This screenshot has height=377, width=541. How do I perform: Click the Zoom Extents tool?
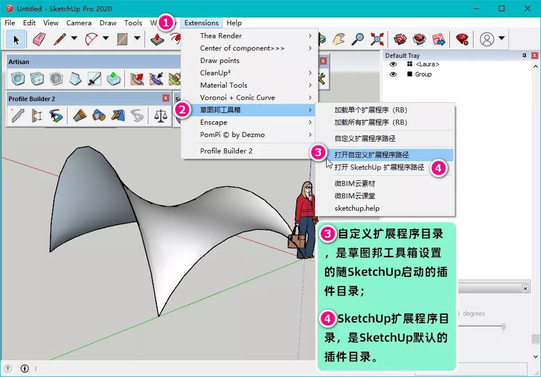tap(377, 39)
